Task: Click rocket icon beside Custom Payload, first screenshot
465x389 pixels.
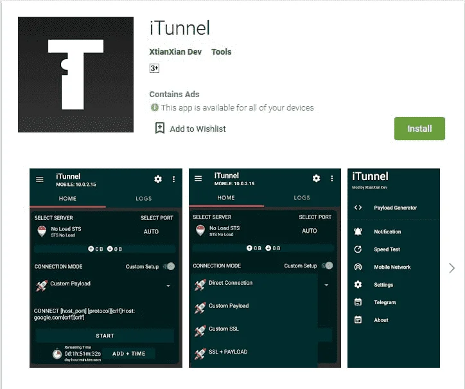Action: coord(42,285)
